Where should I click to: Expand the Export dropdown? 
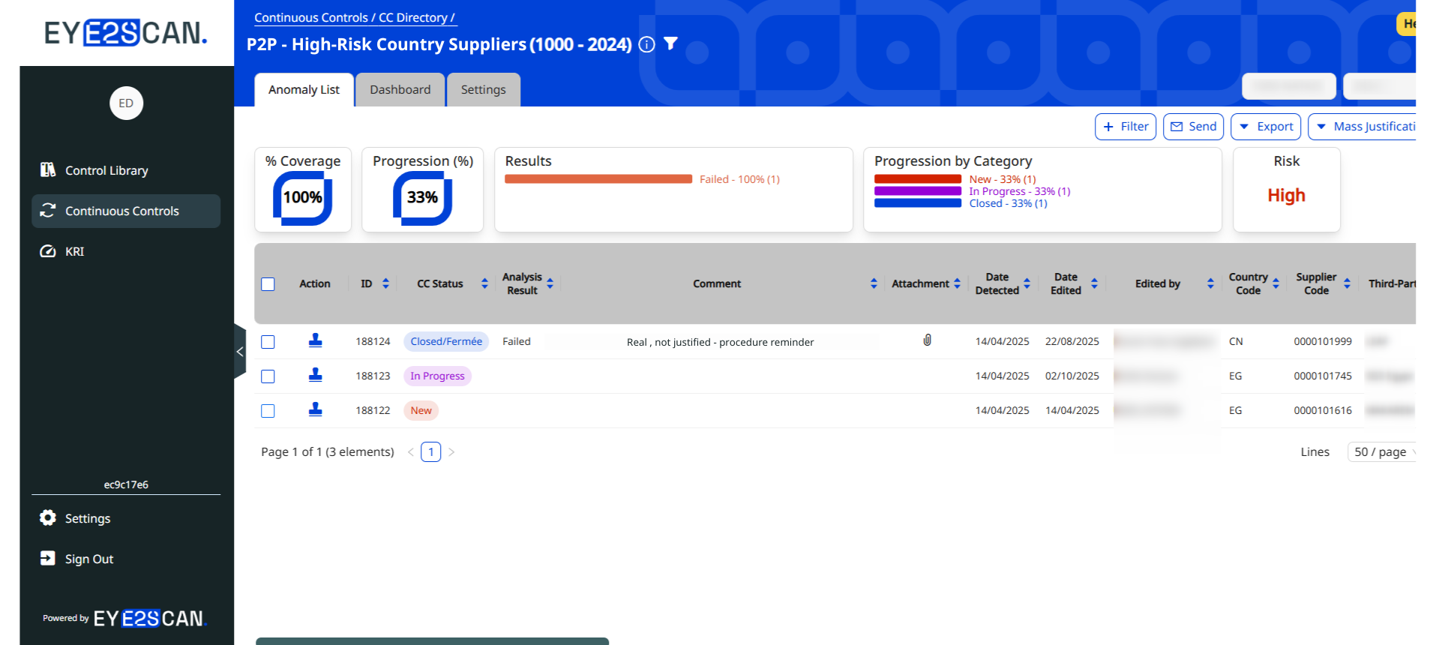point(1266,127)
